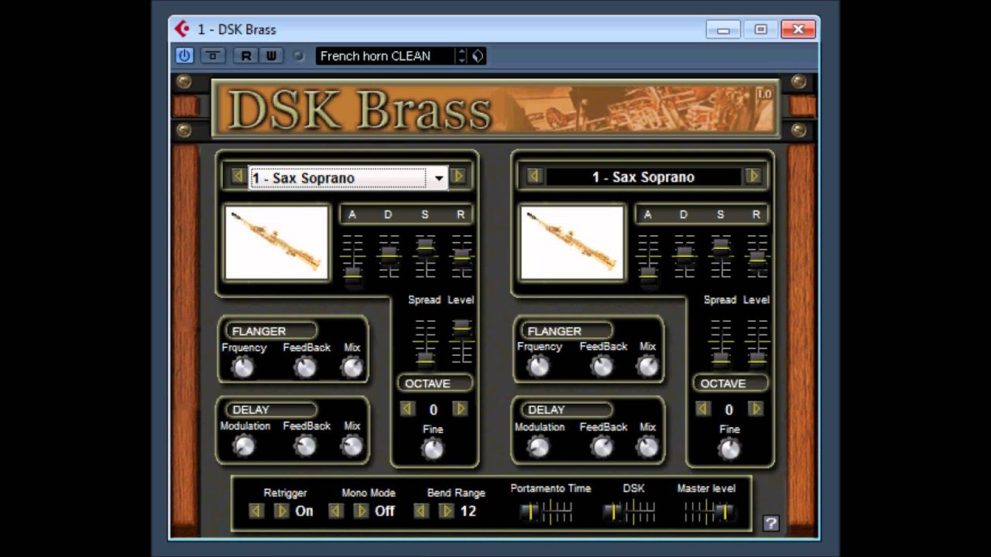Select previous instrument in right layer
Viewport: 991px width, 557px height.
533,176
